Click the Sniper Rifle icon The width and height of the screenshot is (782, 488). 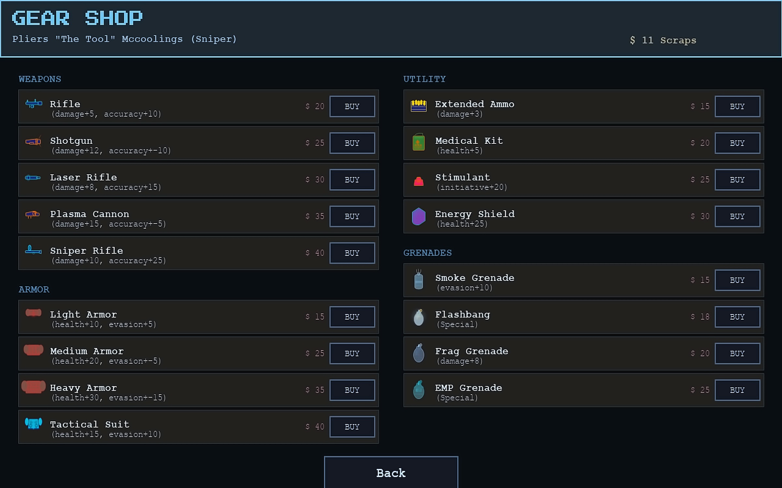pos(33,250)
